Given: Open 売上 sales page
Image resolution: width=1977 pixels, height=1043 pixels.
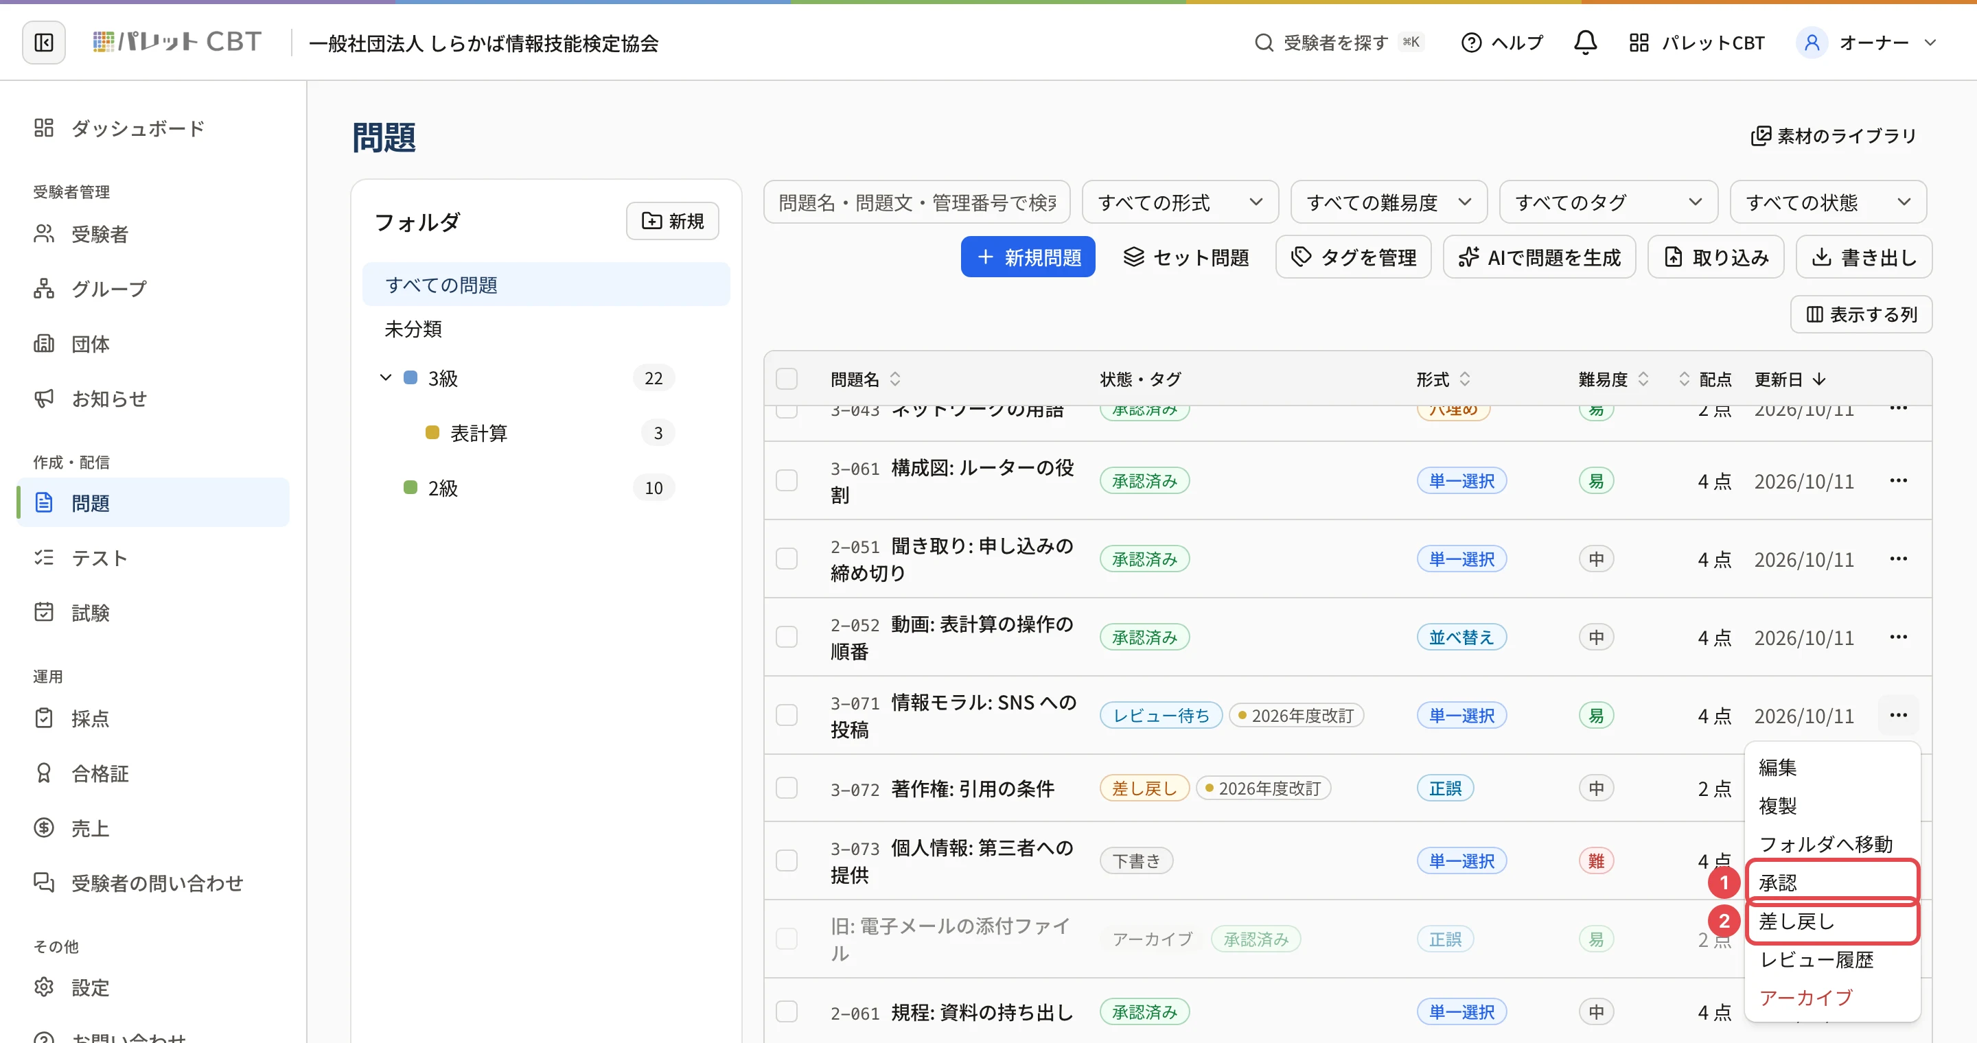Looking at the screenshot, I should point(154,828).
